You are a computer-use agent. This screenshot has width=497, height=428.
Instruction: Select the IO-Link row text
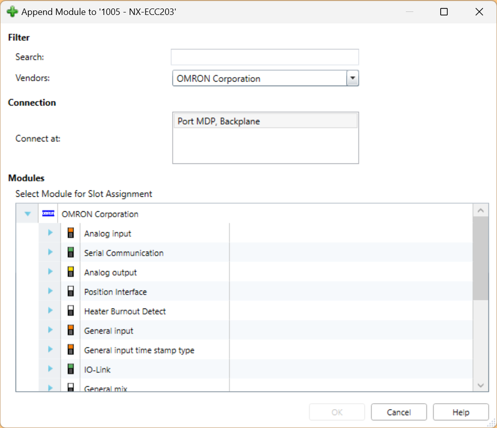(x=97, y=370)
